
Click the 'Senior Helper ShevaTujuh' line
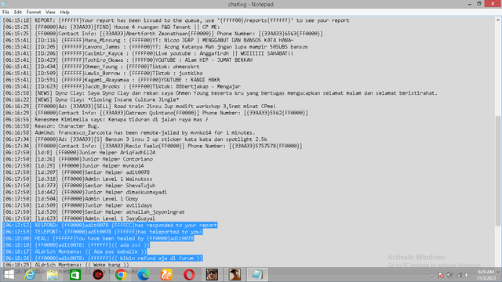click(x=79, y=186)
